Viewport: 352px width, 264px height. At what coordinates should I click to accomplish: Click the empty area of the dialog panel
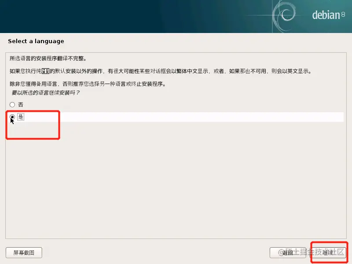coord(176,180)
